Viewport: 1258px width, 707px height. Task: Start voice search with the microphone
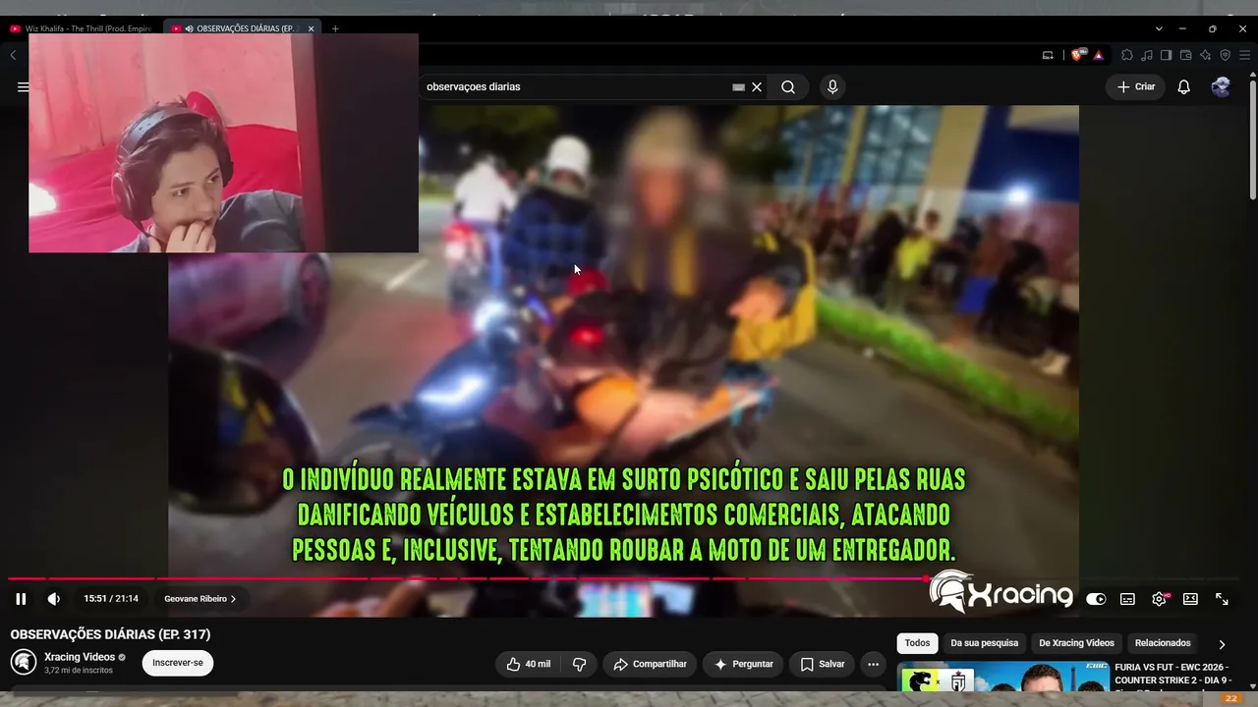pyautogui.click(x=832, y=86)
